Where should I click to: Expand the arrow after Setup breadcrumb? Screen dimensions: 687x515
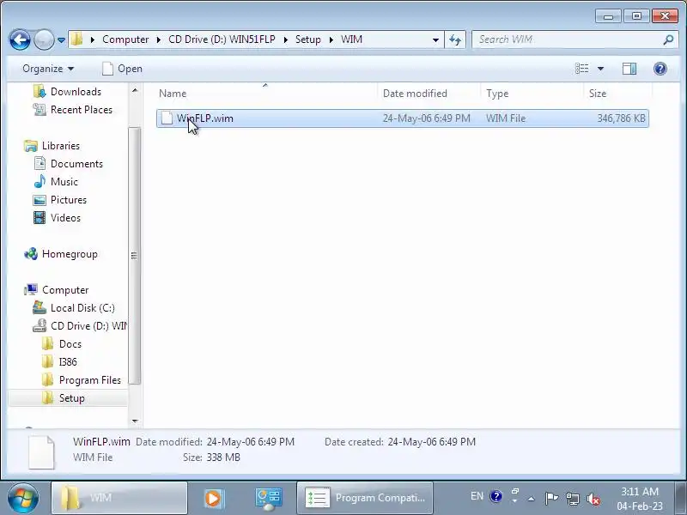click(x=331, y=39)
